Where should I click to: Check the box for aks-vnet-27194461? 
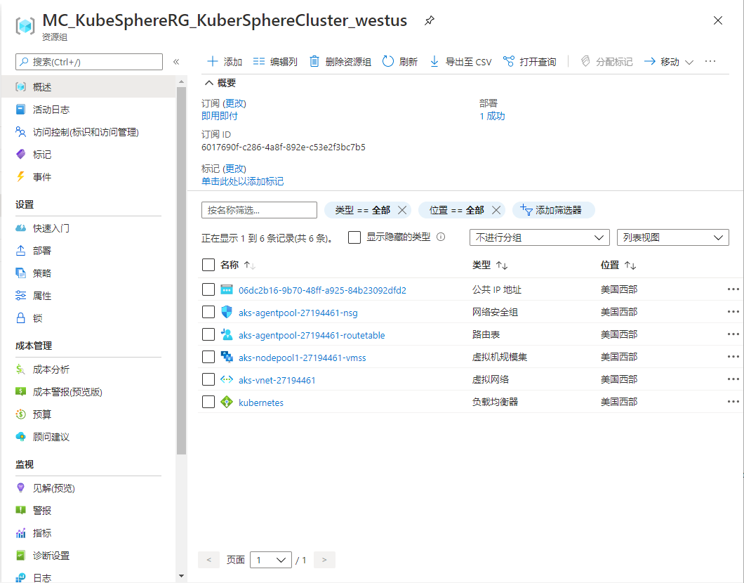pos(208,379)
